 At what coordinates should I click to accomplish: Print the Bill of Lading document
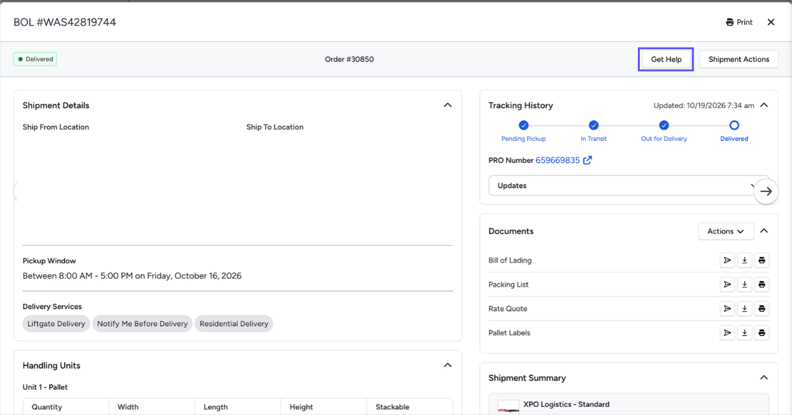pos(762,261)
